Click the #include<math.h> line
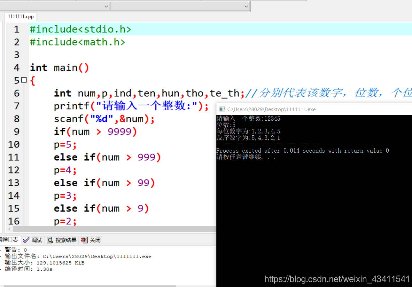 (77, 42)
